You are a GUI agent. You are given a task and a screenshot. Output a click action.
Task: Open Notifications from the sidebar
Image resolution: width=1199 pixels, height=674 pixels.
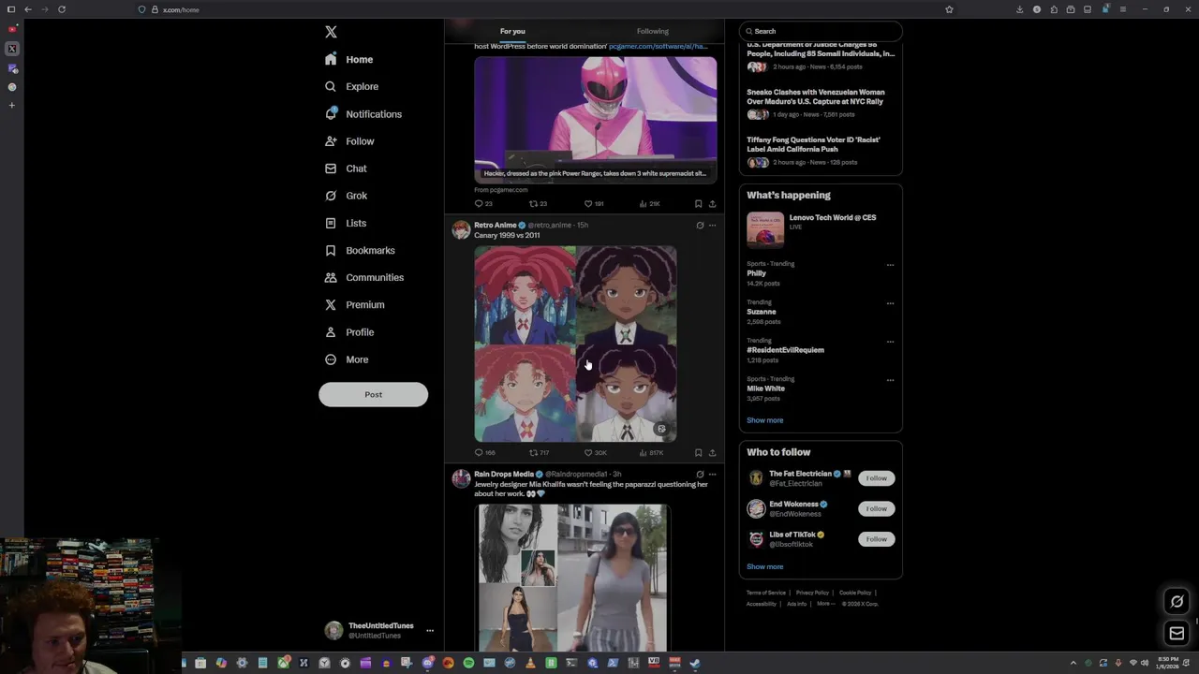(363, 114)
